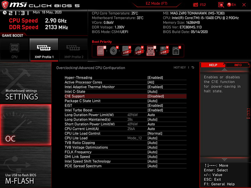Click the Boot Priority heading
Viewport: 251px width, 188px height.
[x=102, y=41]
